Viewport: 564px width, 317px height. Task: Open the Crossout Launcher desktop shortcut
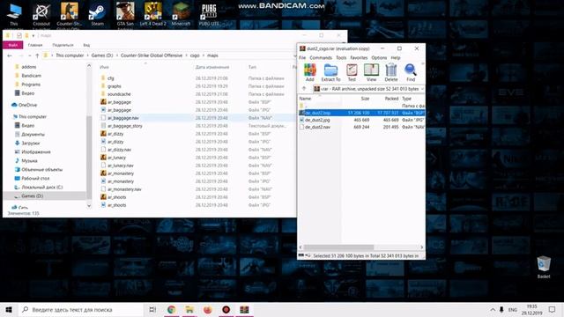41,15
